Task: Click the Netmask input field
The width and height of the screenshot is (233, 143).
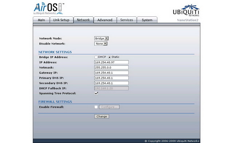Action: (x=111, y=67)
